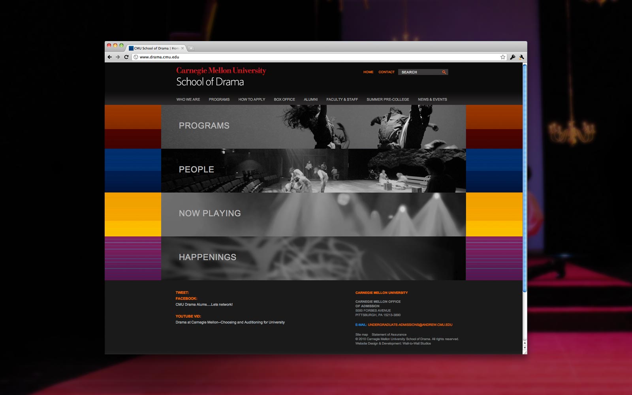Click '5000 FORBES AVENUE' address text
Viewport: 632px width, 395px height.
(373, 310)
